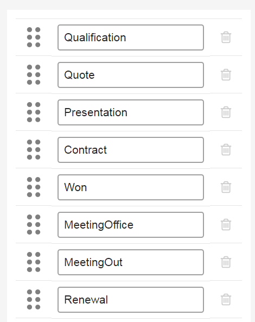The height and width of the screenshot is (322, 255).
Task: Remove the MeetingOffice stage using trash icon
Action: point(226,225)
